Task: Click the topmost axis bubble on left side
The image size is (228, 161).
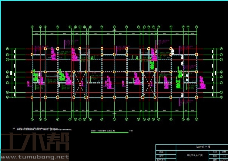Action: (7, 49)
